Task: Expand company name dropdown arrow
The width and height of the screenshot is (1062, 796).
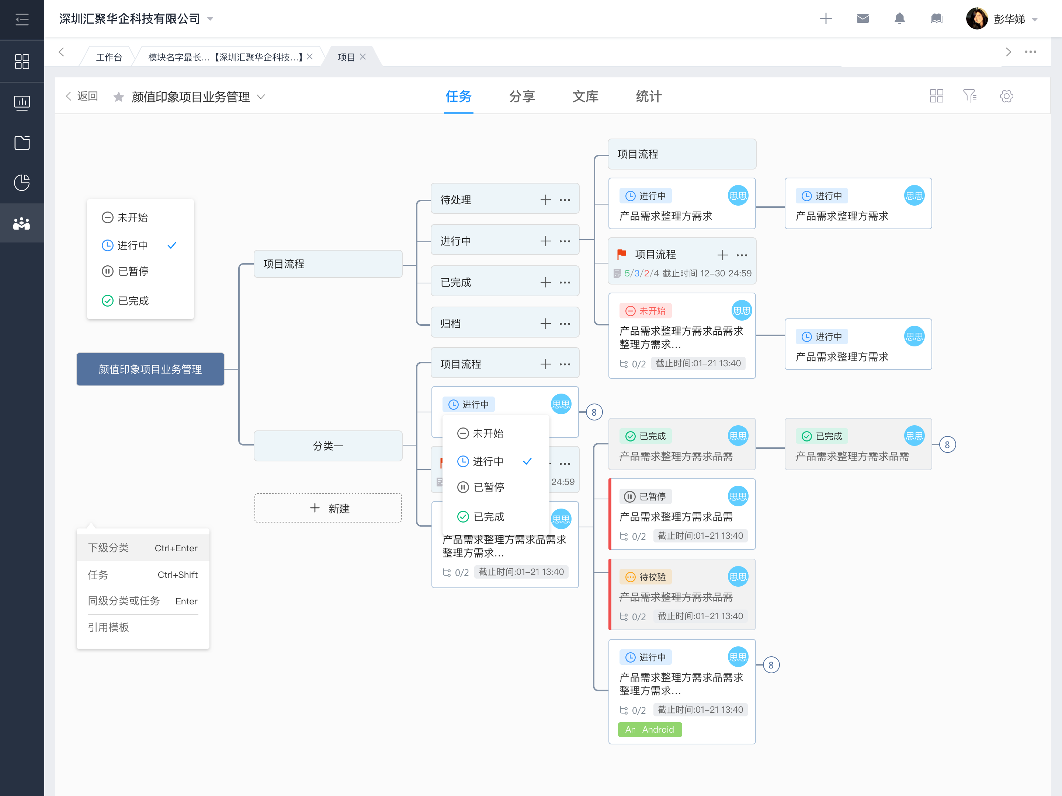Action: point(210,19)
